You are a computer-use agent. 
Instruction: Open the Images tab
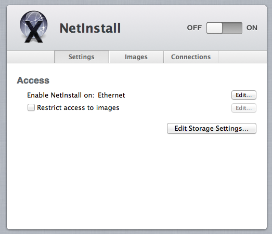click(136, 57)
